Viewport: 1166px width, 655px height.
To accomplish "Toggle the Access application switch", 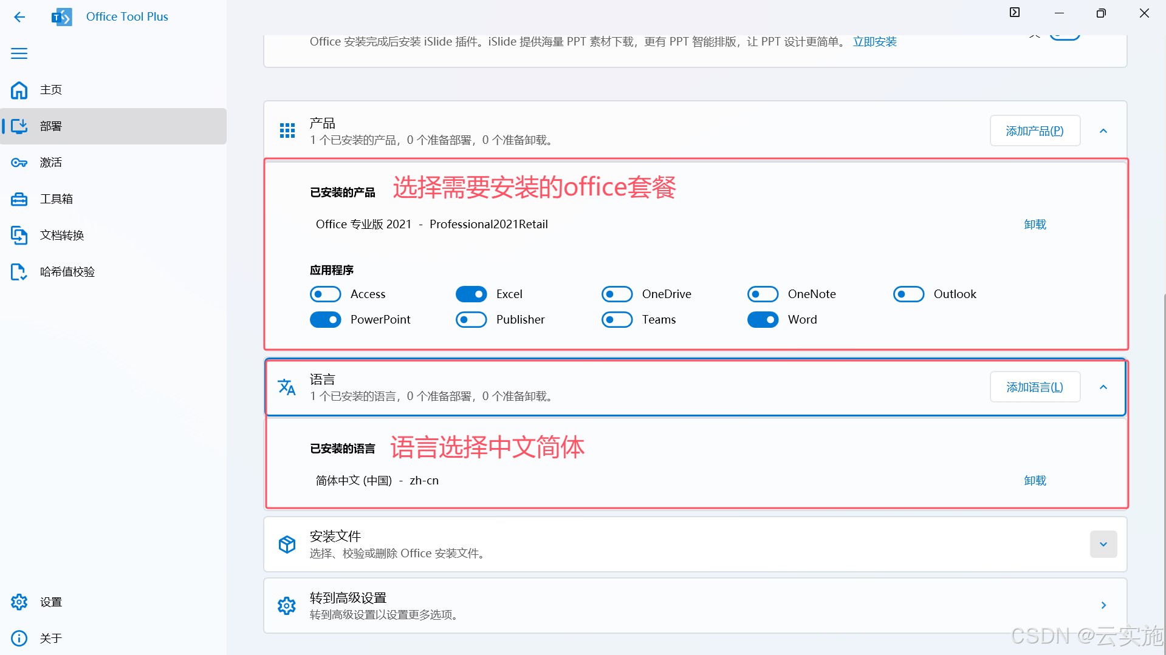I will coord(326,294).
